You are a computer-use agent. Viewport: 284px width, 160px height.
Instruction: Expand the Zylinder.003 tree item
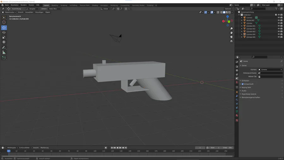pyautogui.click(x=242, y=32)
